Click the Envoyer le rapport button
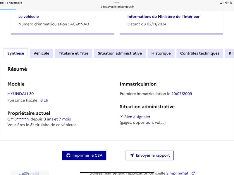The width and height of the screenshot is (234, 175). point(150,155)
